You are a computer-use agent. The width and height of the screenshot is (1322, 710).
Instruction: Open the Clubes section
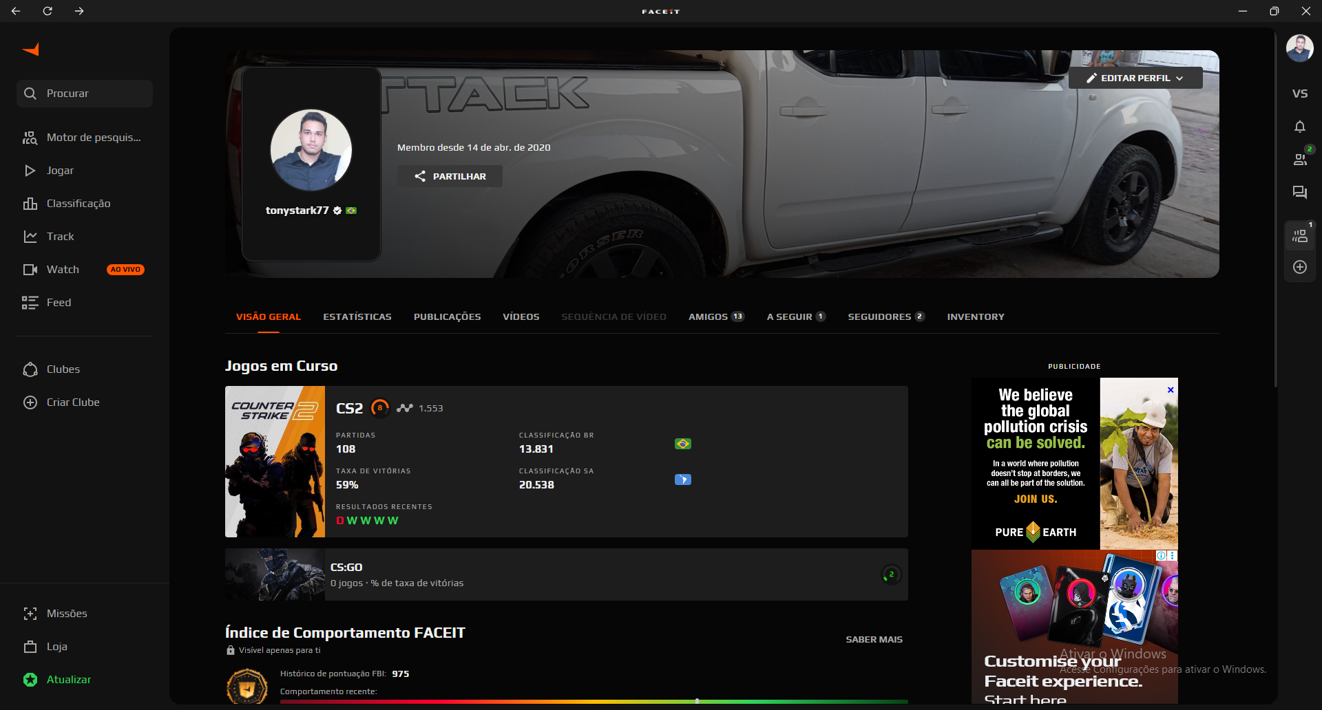click(85, 369)
